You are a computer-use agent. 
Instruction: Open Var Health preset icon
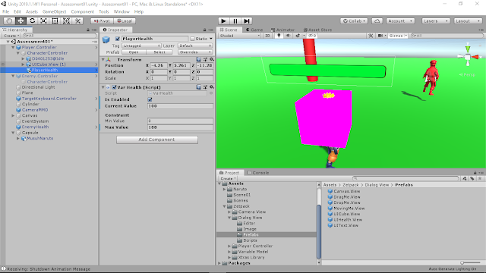point(205,87)
